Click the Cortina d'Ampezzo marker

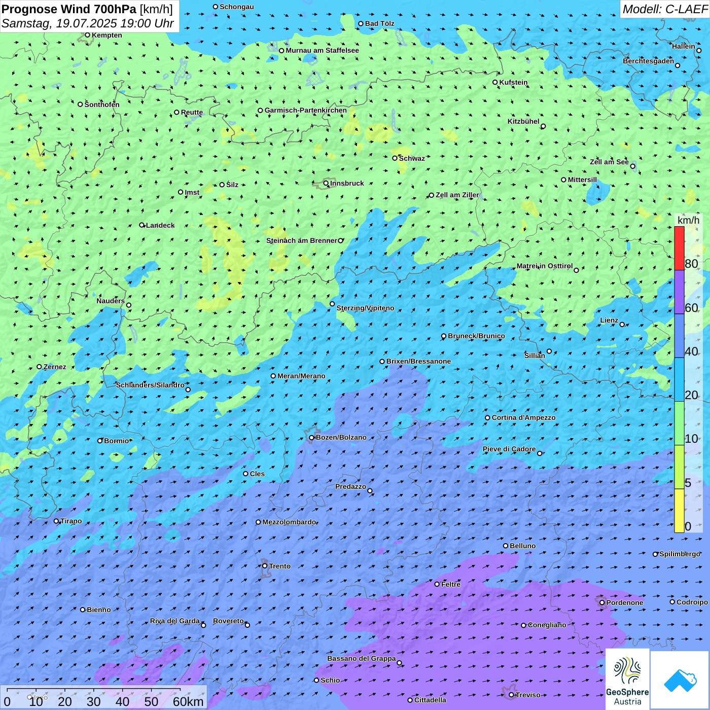(x=487, y=418)
